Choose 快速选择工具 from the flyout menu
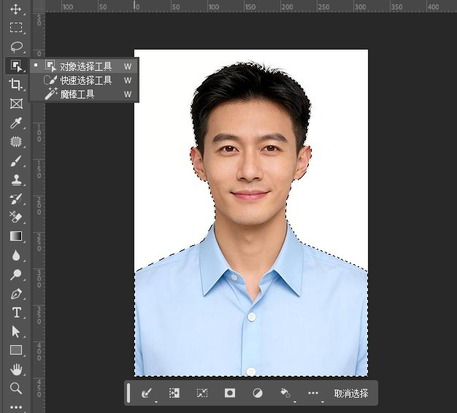 (84, 80)
